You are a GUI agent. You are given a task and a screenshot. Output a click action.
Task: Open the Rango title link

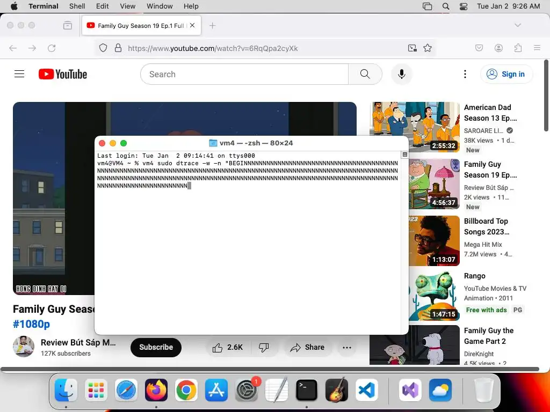(x=475, y=276)
